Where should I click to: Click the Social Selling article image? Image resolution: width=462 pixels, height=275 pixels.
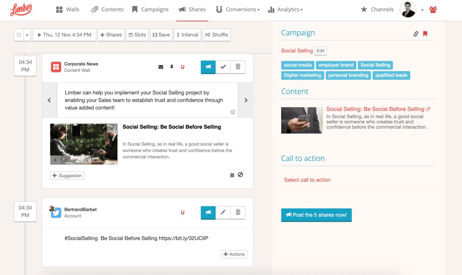(x=84, y=144)
